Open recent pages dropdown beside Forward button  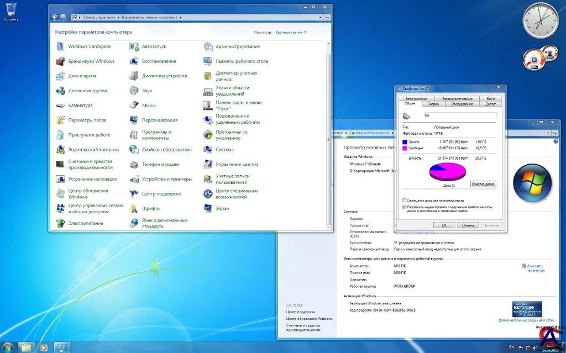click(x=69, y=17)
